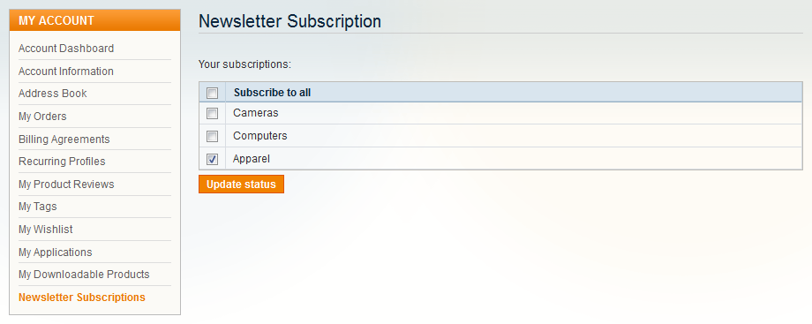Uncheck the Apparel subscription checkbox
Screen dimensions: 812x324
pyautogui.click(x=213, y=159)
